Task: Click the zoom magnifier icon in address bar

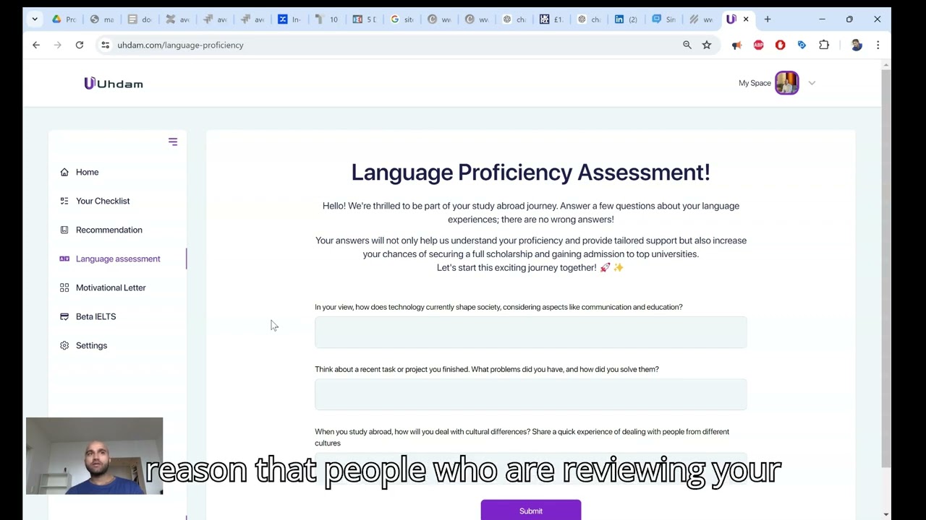Action: 687,45
